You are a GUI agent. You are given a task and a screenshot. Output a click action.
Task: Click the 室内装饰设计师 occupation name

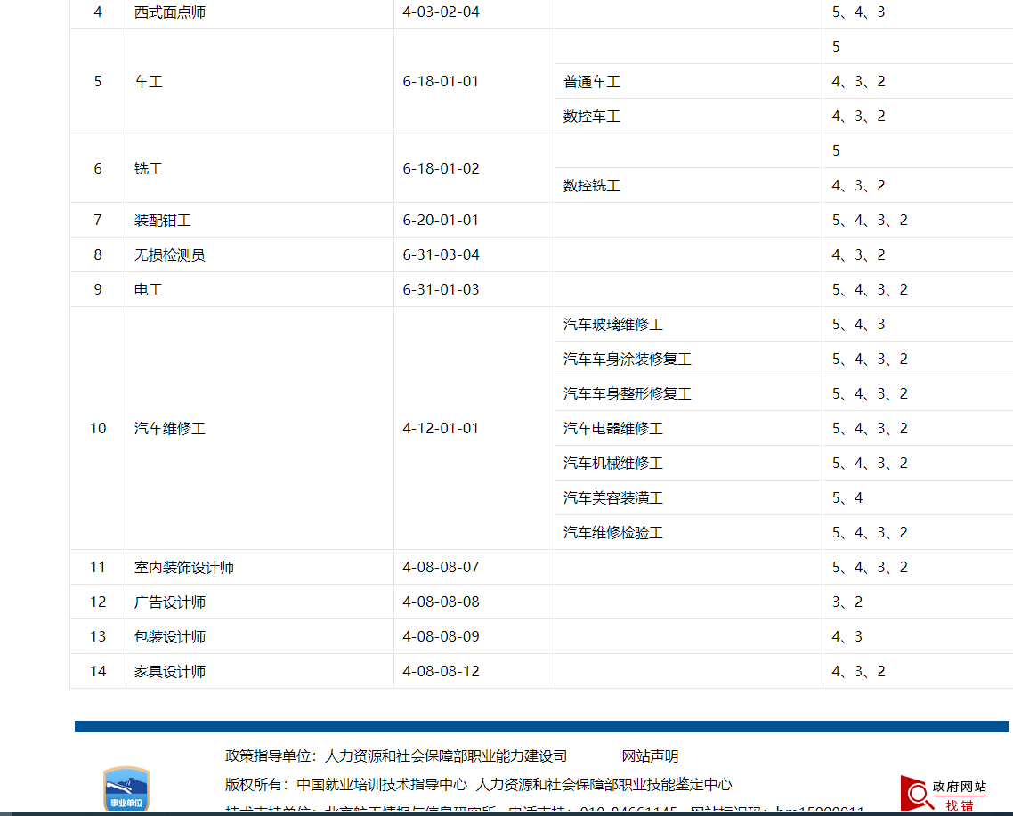[183, 567]
